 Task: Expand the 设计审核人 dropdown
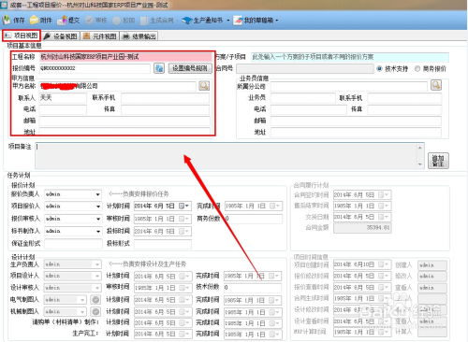[x=97, y=288]
